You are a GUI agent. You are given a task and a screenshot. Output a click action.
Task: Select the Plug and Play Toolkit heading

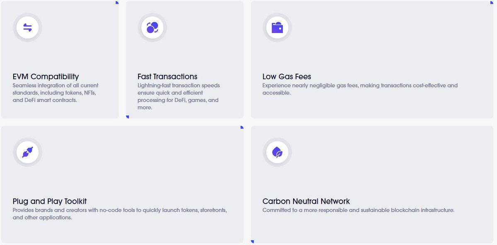coord(49,201)
